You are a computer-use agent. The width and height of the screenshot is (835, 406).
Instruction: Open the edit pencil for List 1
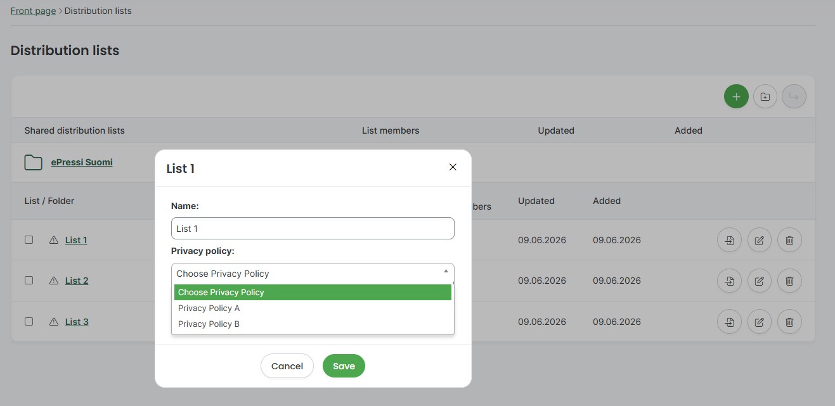point(760,240)
